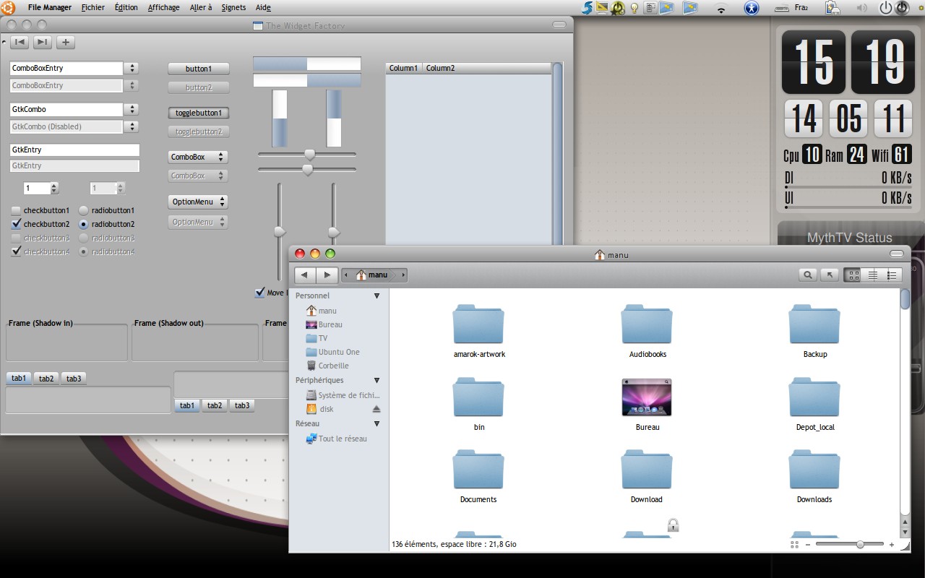
Task: Click the plus icon in Widget Factory toolbar
Action: 66,42
